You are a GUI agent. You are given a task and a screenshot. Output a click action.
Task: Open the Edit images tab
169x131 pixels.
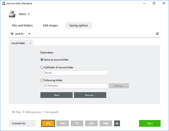tap(50, 25)
